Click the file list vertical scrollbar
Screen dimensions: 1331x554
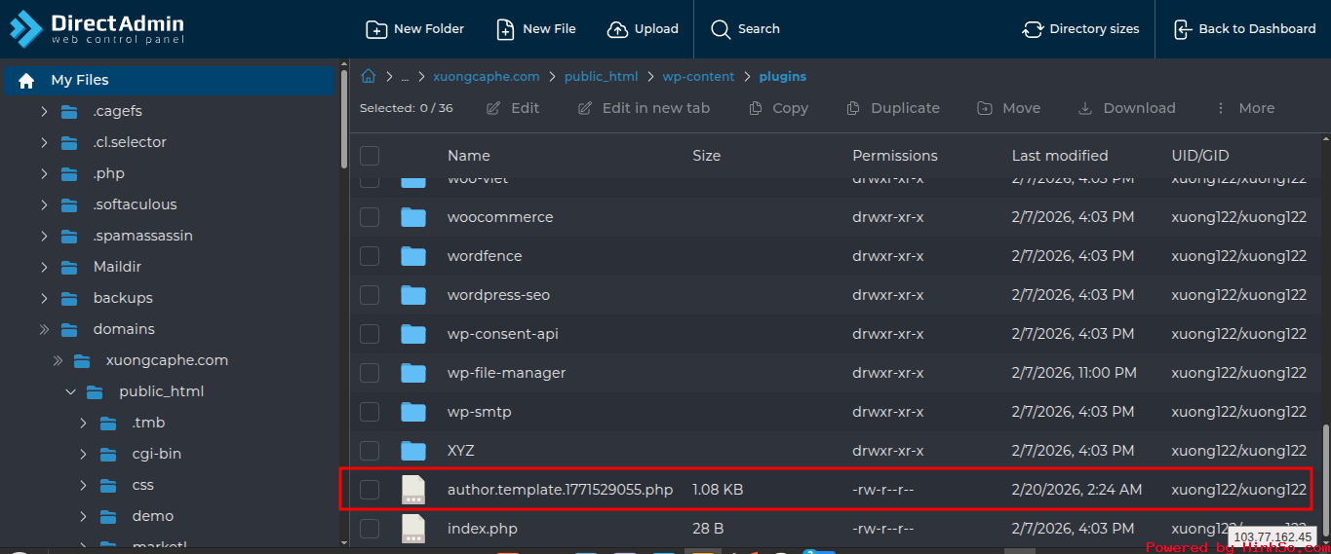(x=1323, y=467)
